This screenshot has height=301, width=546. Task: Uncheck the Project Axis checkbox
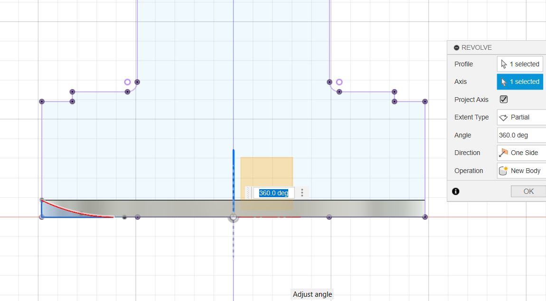pos(504,100)
